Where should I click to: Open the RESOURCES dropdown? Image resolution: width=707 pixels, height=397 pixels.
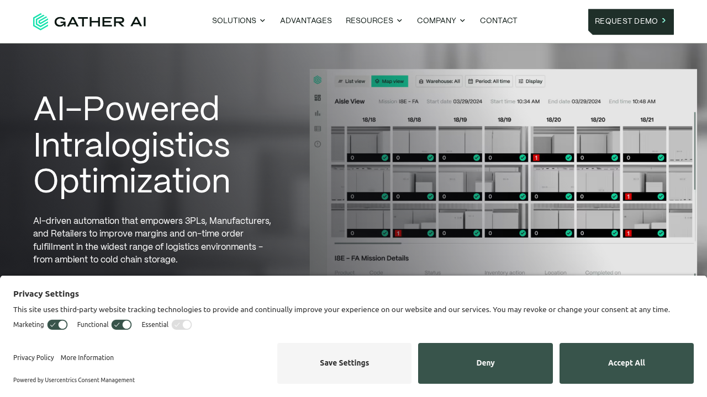(x=374, y=19)
